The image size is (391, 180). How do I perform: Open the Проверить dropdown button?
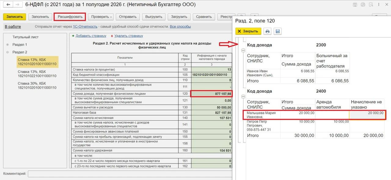click(x=100, y=17)
